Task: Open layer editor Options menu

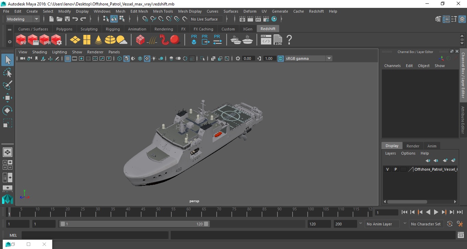Action: coord(408,153)
